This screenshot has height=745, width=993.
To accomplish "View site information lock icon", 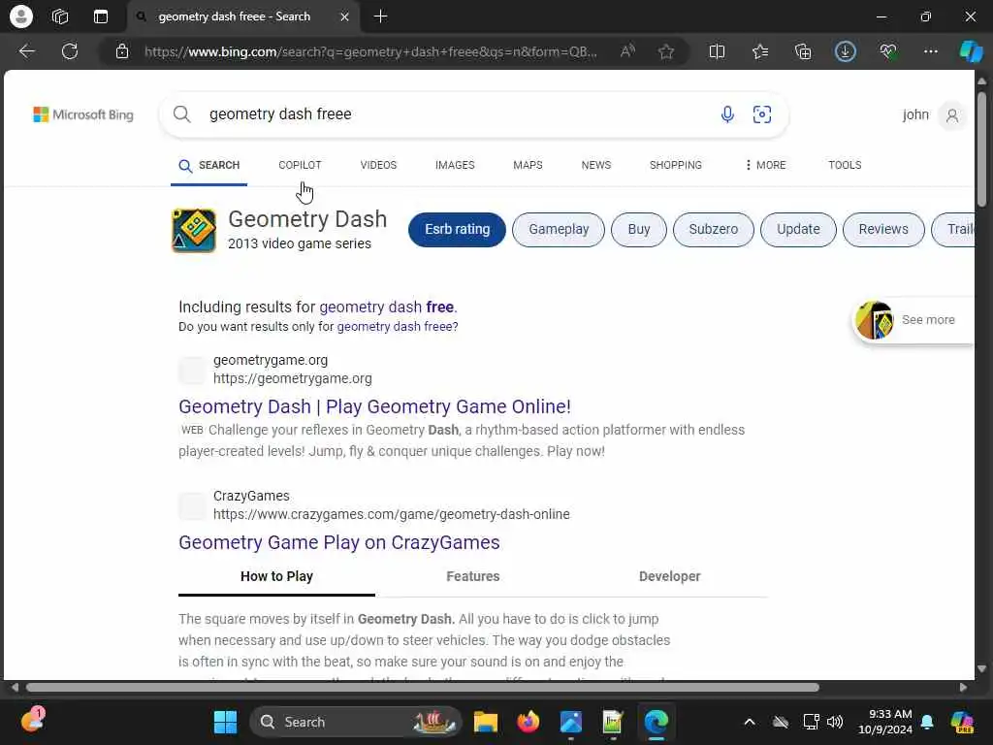I will tap(122, 51).
